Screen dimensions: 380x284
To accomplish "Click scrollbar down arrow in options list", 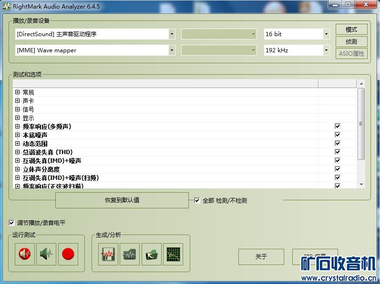I will [361, 185].
